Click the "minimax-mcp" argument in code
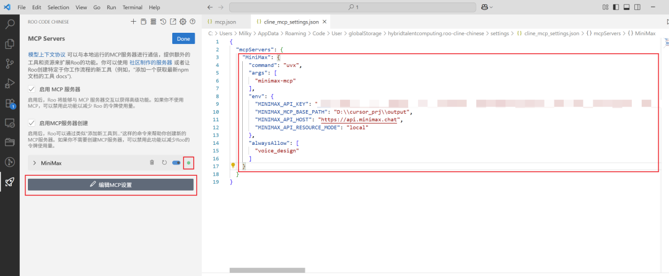Screen dimensions: 669x276 pyautogui.click(x=276, y=80)
